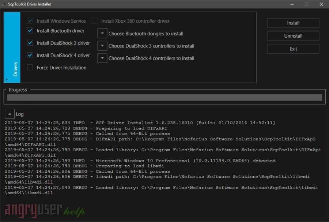The image size is (329, 222).
Task: Click the ScpToolkit title bar app icon
Action: [x=3, y=4]
